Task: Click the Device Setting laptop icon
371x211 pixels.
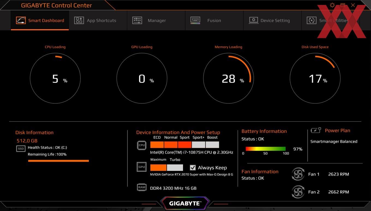Action: point(253,20)
